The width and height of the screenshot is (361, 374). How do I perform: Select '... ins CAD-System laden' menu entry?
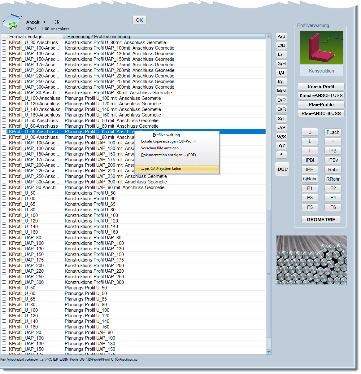coord(177,169)
